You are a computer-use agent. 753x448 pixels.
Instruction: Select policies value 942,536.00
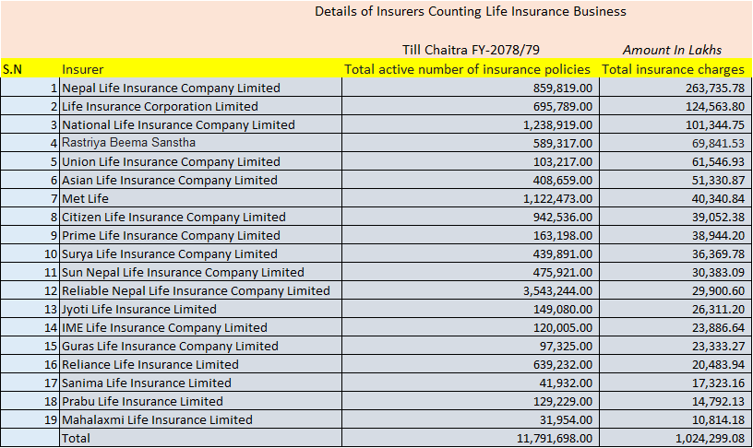pyautogui.click(x=563, y=218)
